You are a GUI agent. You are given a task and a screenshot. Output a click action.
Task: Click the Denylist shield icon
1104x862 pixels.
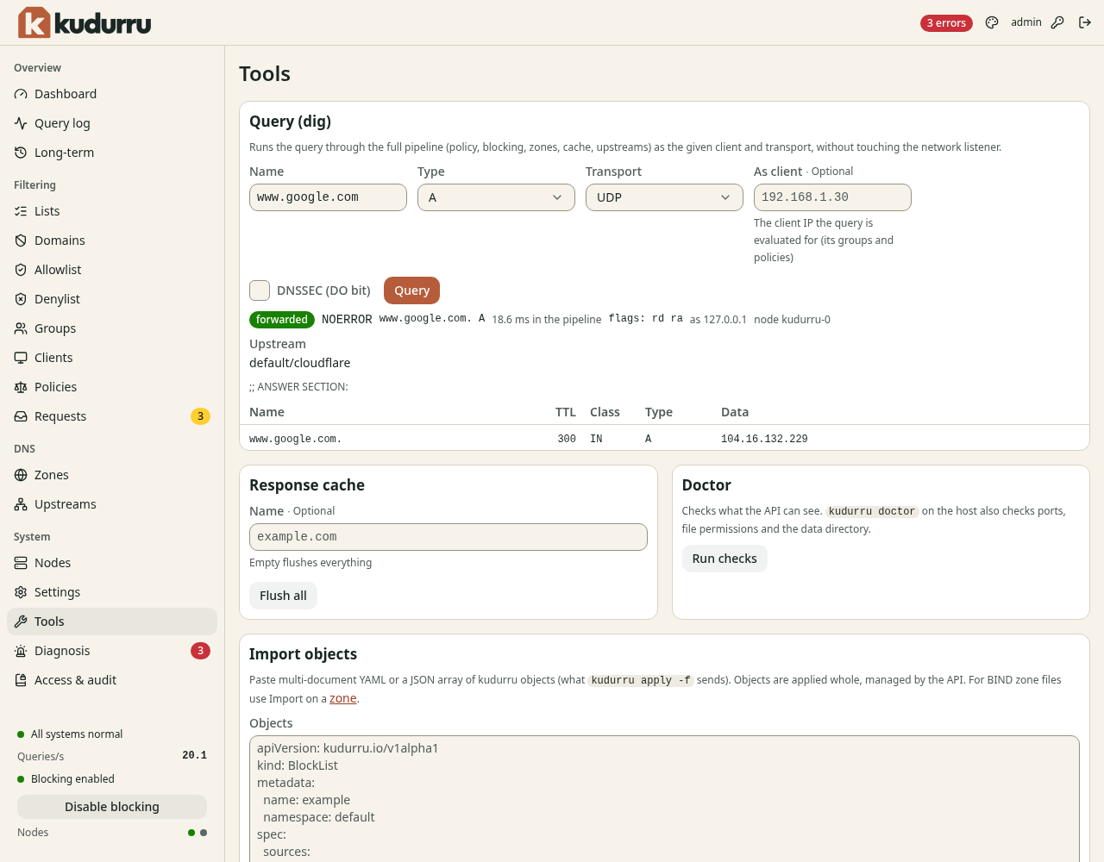(21, 299)
